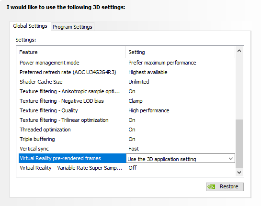Select the Vertical sync row
The image size is (261, 206).
127,149
